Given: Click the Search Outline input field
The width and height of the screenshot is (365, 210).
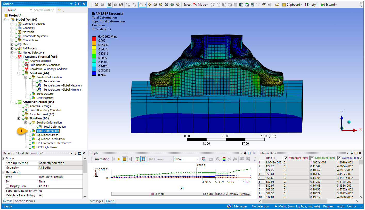Looking at the screenshot, I should pyautogui.click(x=44, y=10).
